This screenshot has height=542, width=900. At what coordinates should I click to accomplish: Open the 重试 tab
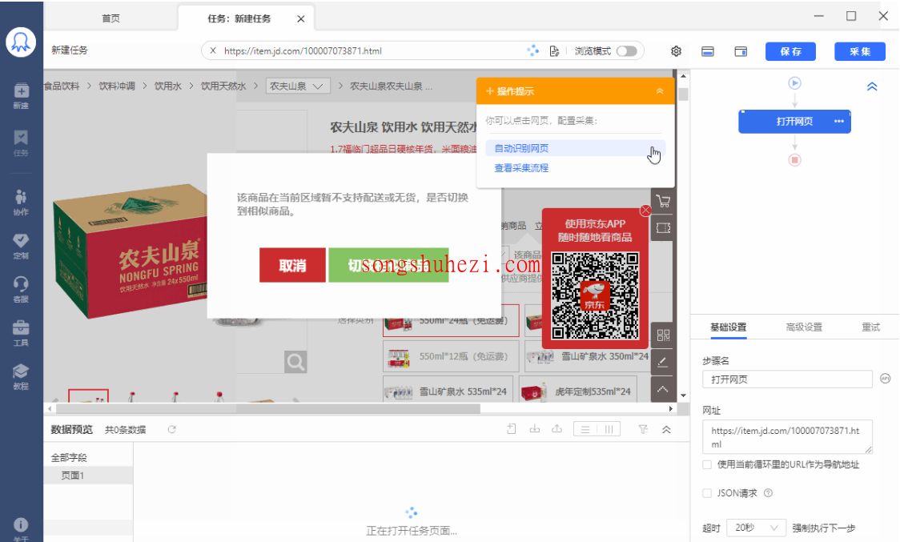pyautogui.click(x=870, y=327)
